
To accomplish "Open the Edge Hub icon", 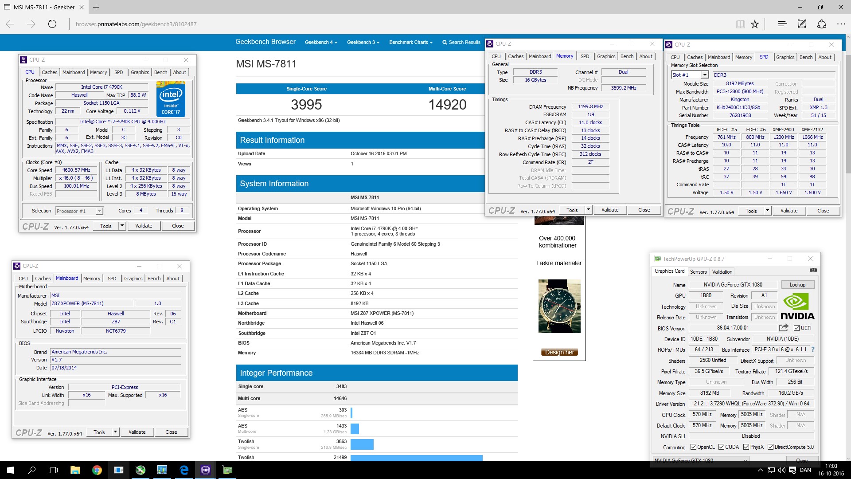I will tap(782, 24).
